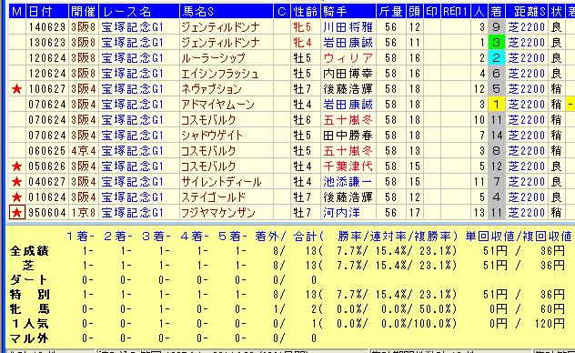The width and height of the screenshot is (575, 353).
Task: Click the 特別 summary row label
Action: pyautogui.click(x=29, y=295)
